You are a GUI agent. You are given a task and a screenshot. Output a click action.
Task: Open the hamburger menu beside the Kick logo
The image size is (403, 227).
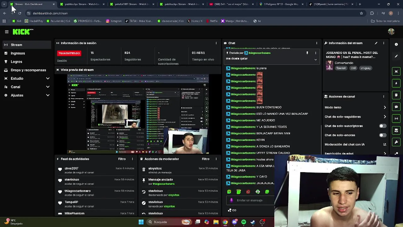pyautogui.click(x=7, y=32)
